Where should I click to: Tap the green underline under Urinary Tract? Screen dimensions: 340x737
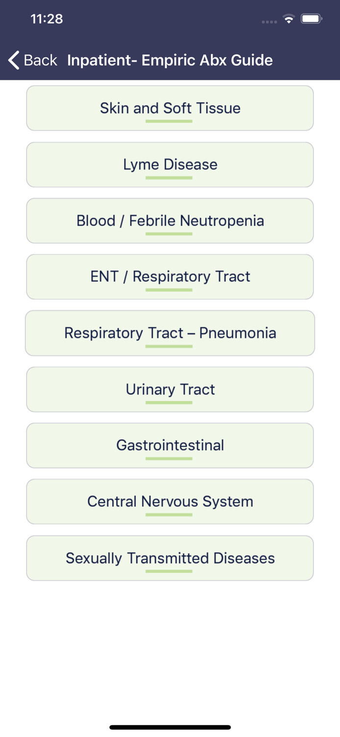[x=169, y=403]
